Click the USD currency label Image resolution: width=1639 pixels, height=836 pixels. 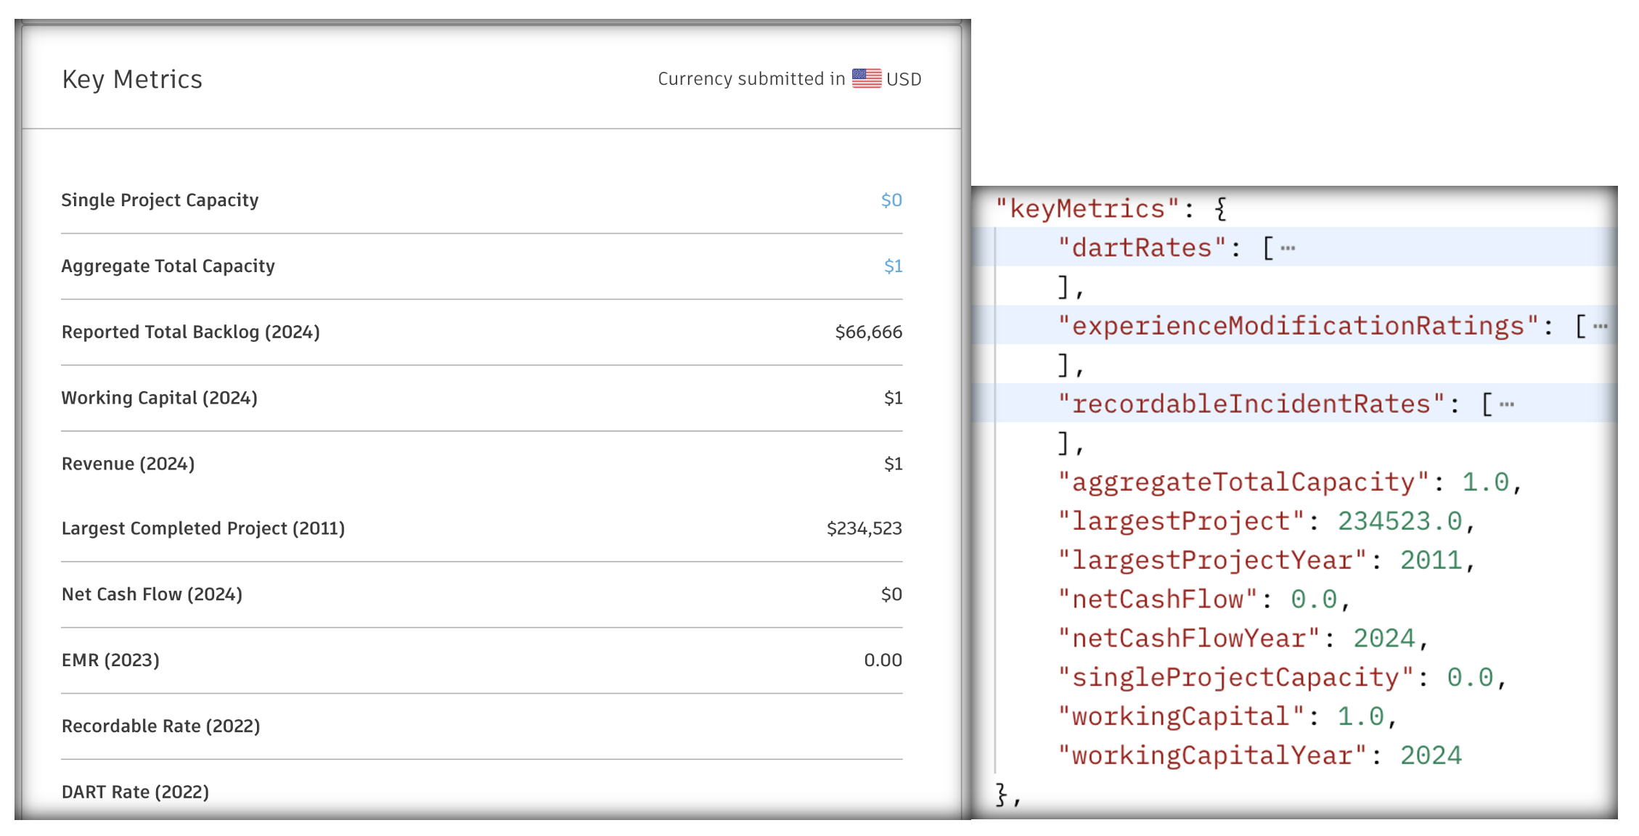(x=904, y=79)
